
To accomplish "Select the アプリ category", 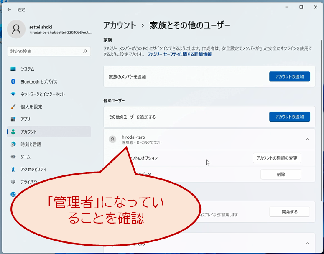I will tap(49, 119).
